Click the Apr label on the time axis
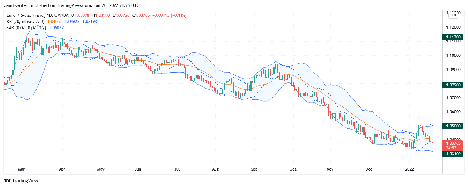This screenshot has width=468, height=187. click(62, 169)
